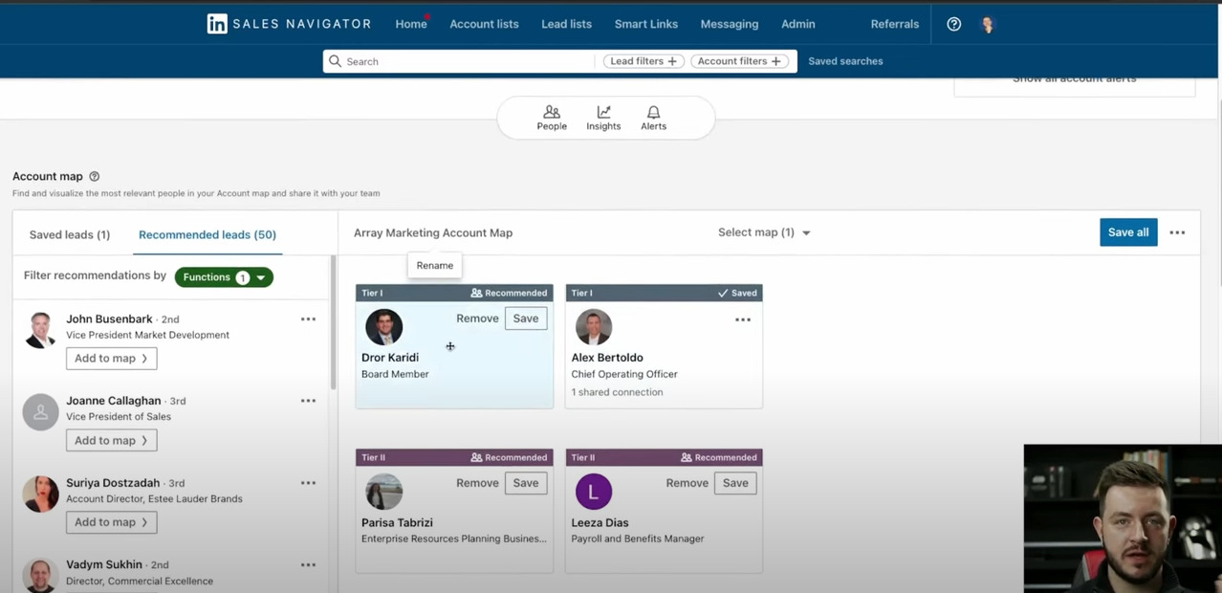Add a Lead filter
The image size is (1222, 593).
pos(643,61)
